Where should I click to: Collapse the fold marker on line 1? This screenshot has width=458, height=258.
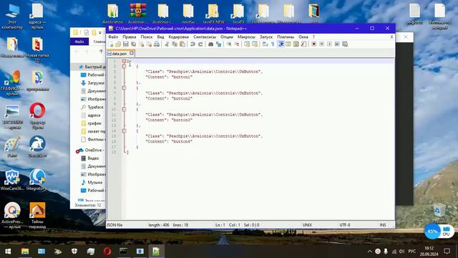tap(124, 61)
